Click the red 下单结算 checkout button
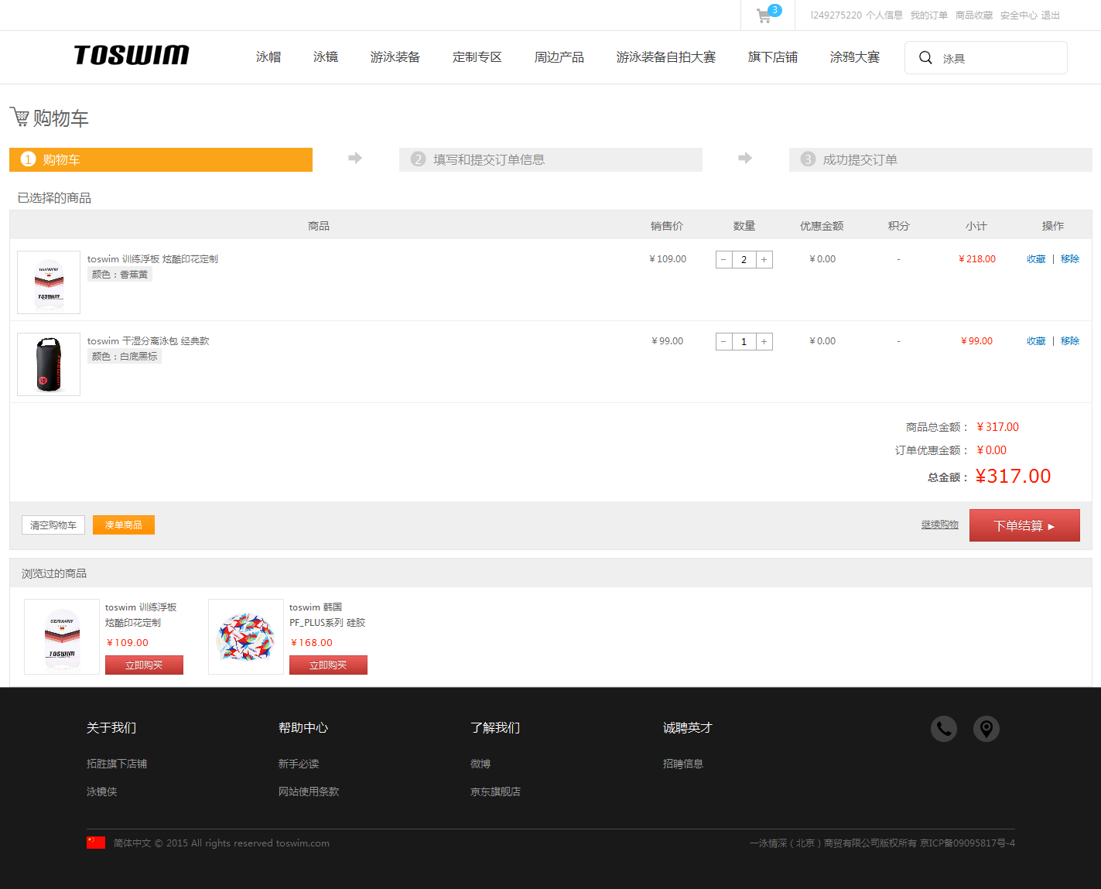Image resolution: width=1101 pixels, height=889 pixels. point(1024,525)
